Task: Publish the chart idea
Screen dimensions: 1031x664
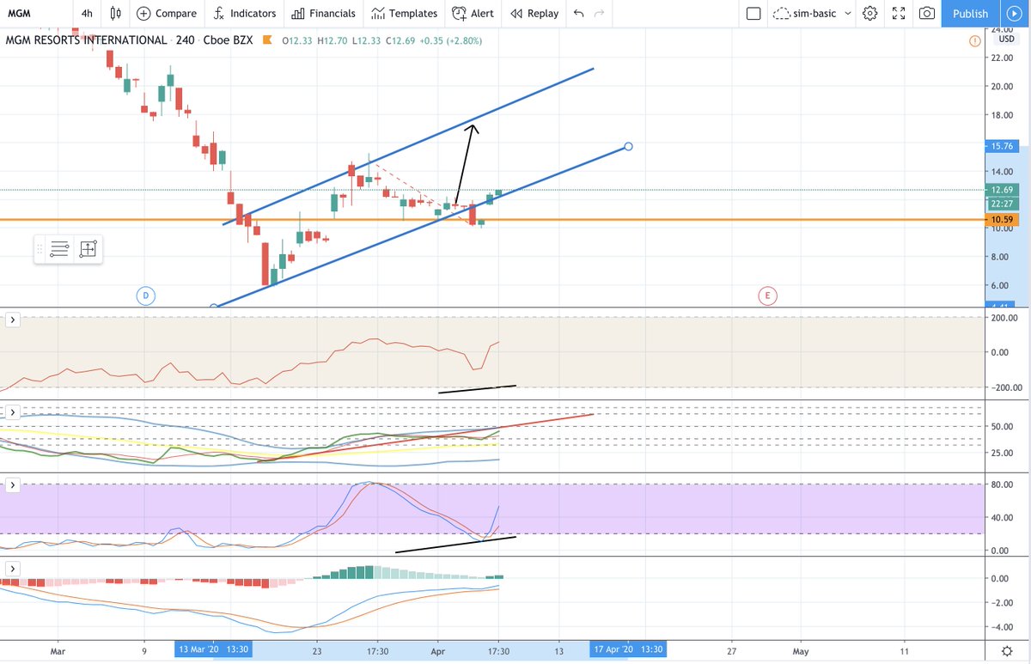Action: coord(970,14)
